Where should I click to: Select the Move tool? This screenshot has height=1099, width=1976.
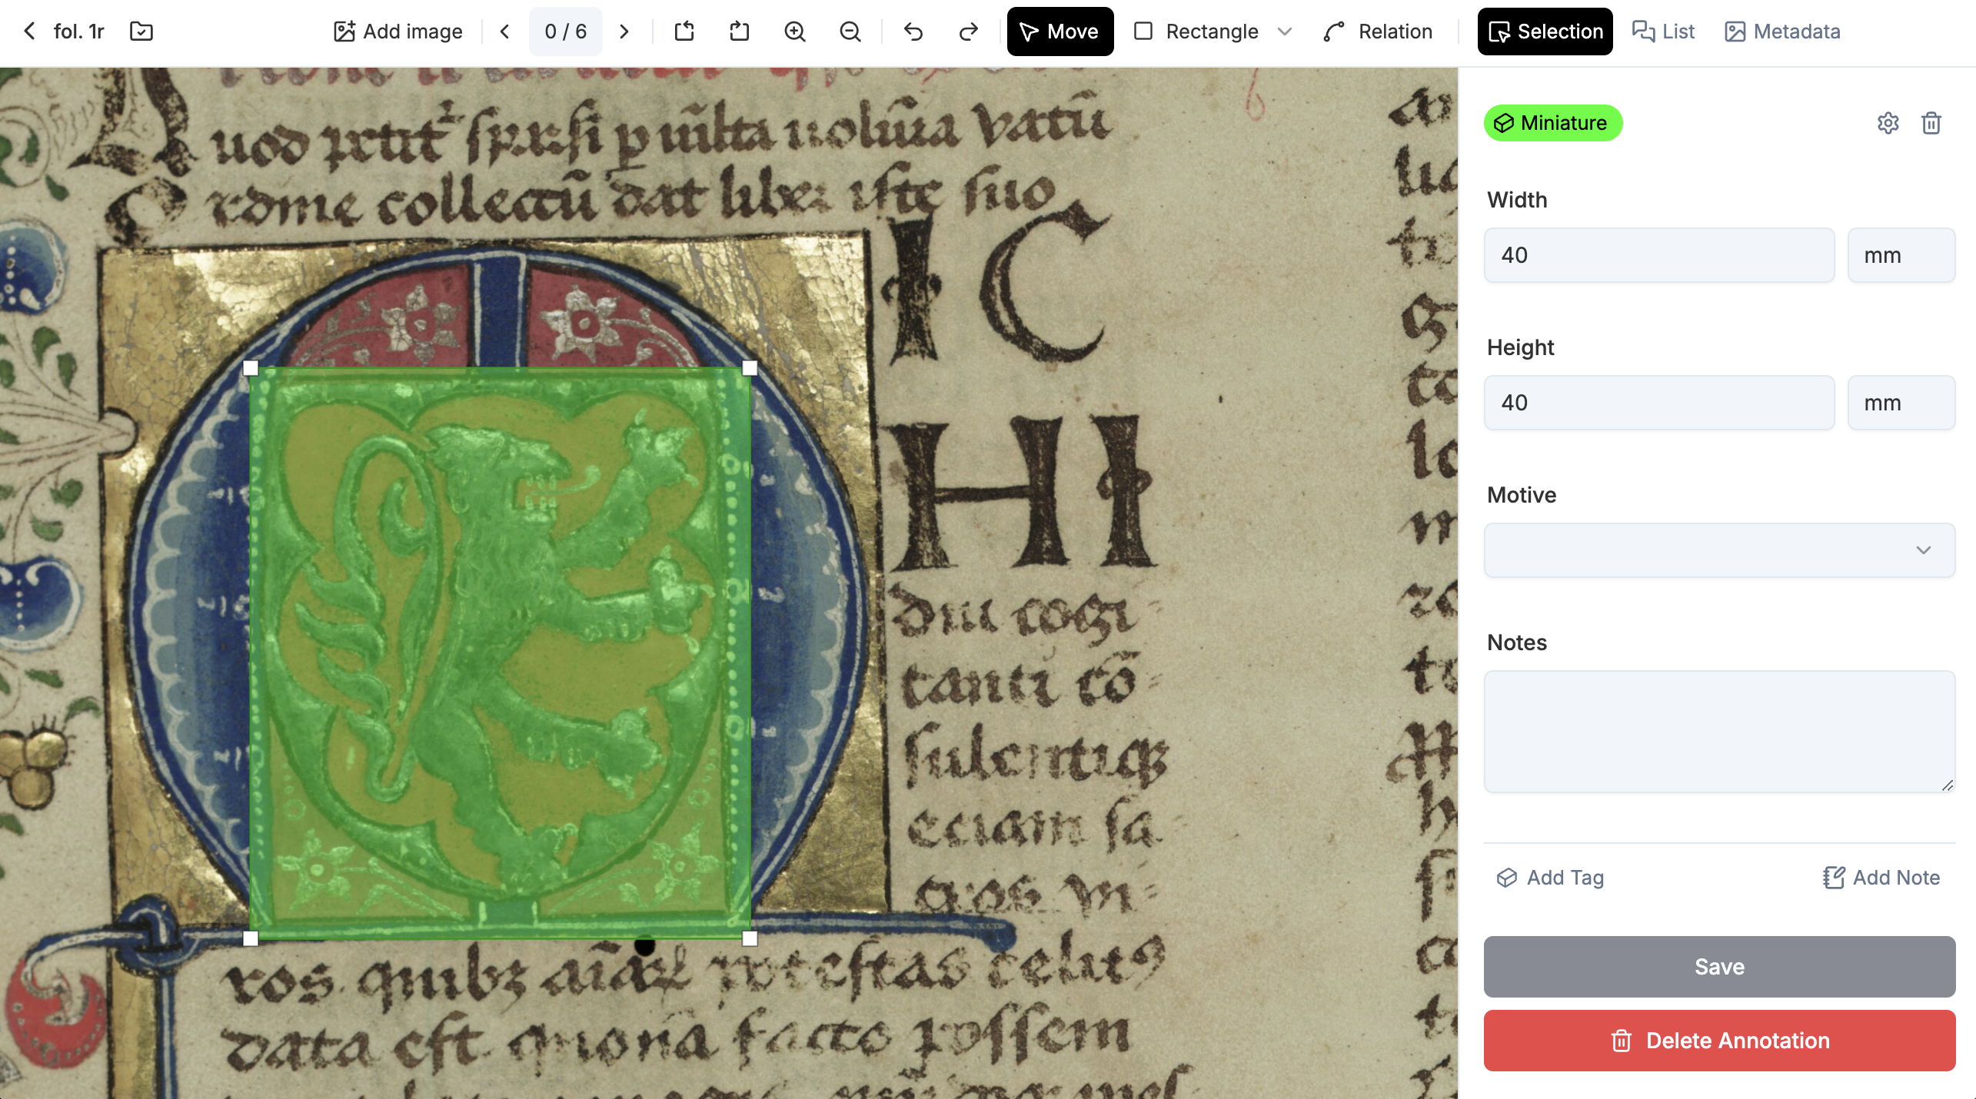click(1060, 32)
